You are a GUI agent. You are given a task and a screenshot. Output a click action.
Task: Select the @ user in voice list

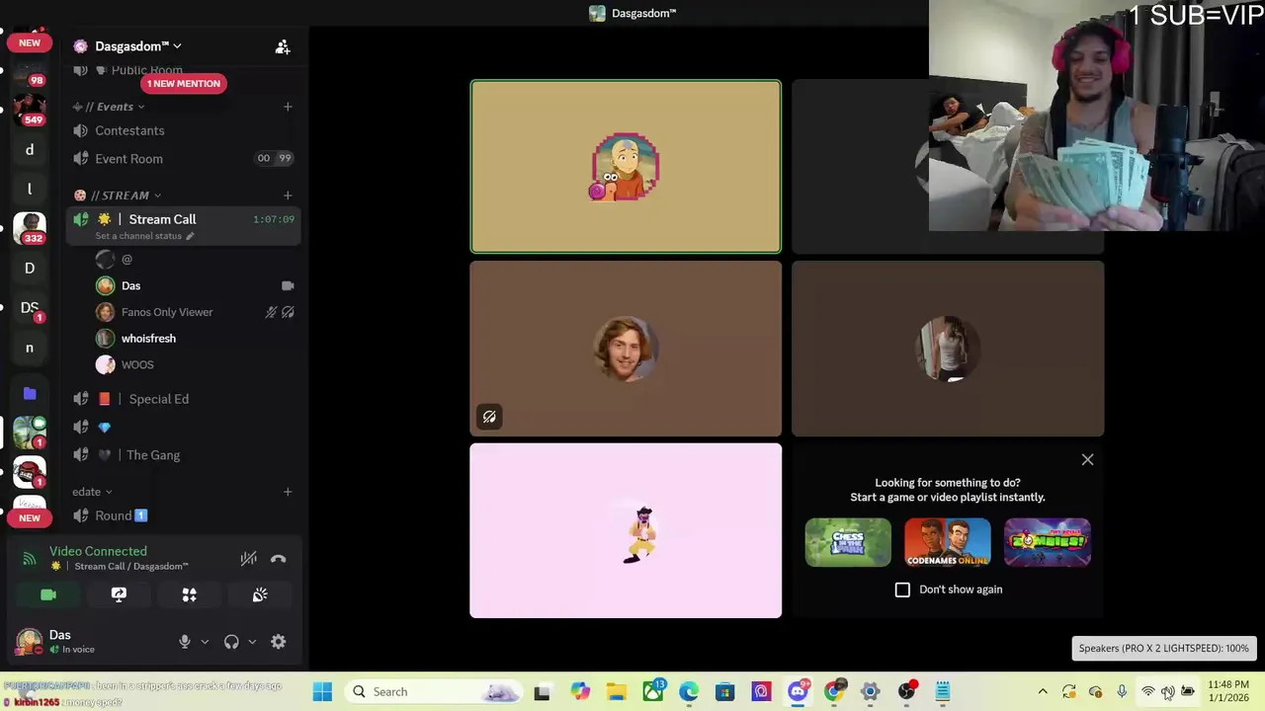tap(194, 259)
